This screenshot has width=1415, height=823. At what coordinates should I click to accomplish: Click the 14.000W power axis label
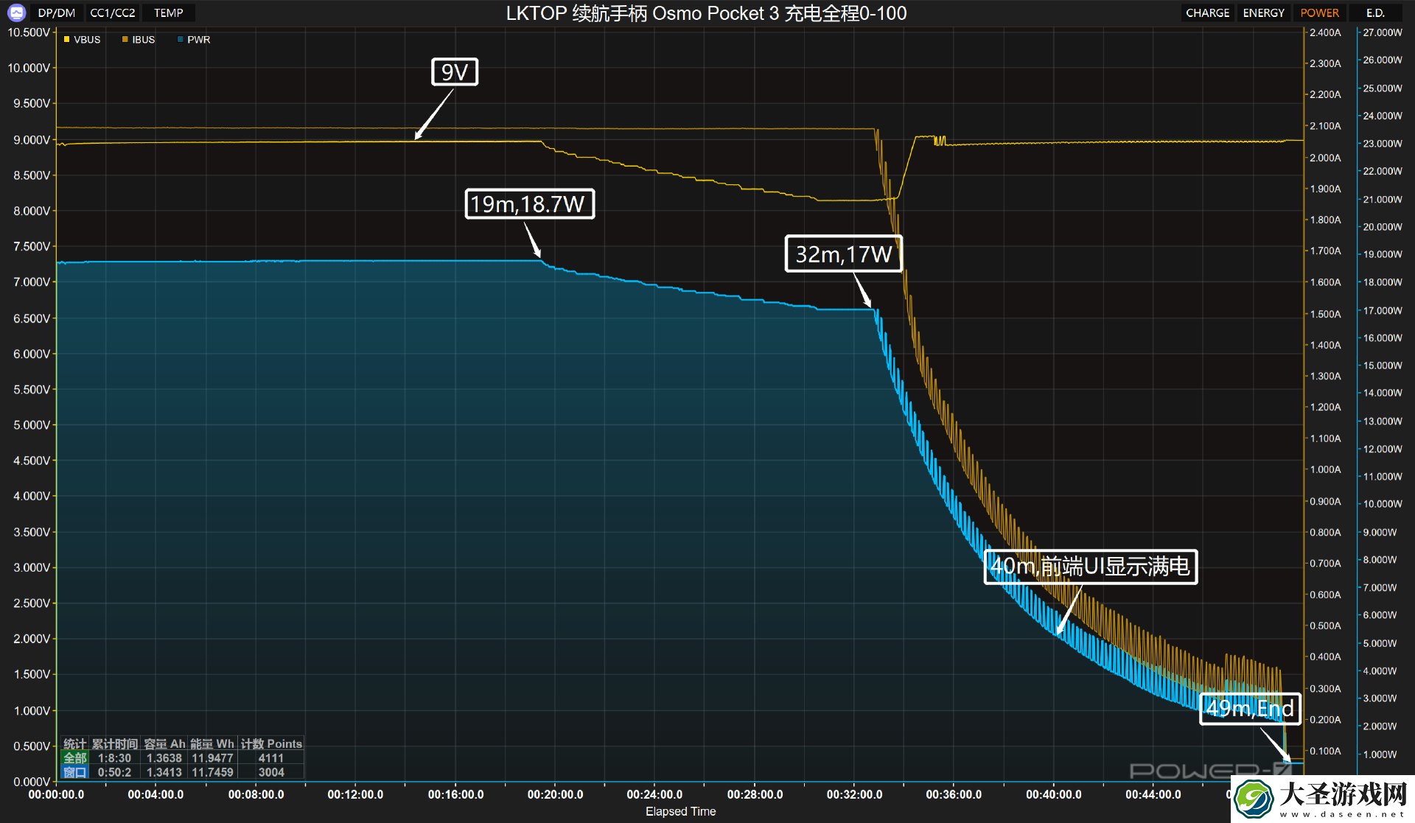[x=1383, y=393]
